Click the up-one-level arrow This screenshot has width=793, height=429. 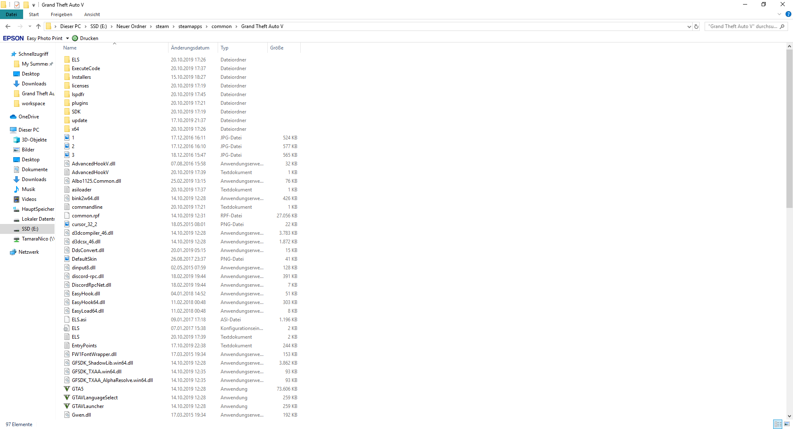(38, 26)
